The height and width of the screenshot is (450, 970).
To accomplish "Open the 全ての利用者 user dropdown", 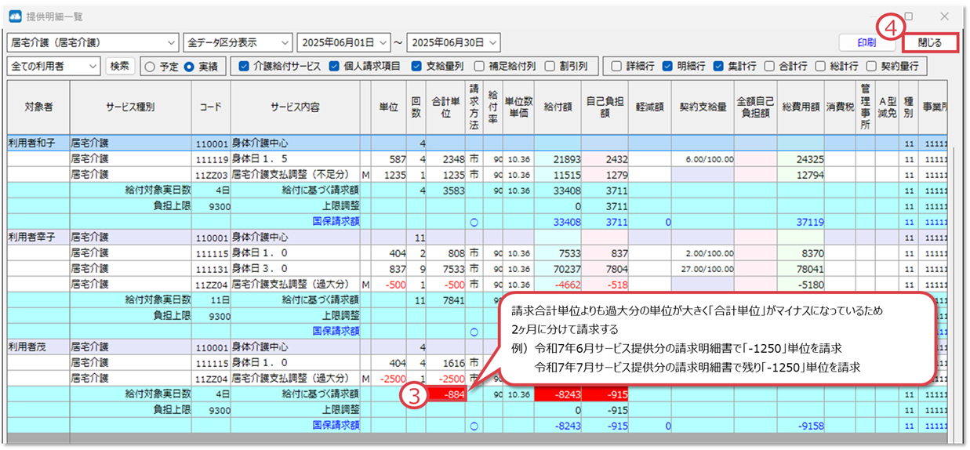I will point(54,67).
